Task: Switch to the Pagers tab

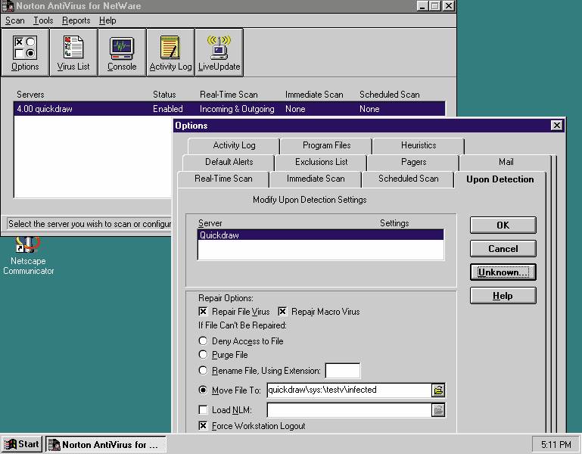Action: pyautogui.click(x=413, y=162)
